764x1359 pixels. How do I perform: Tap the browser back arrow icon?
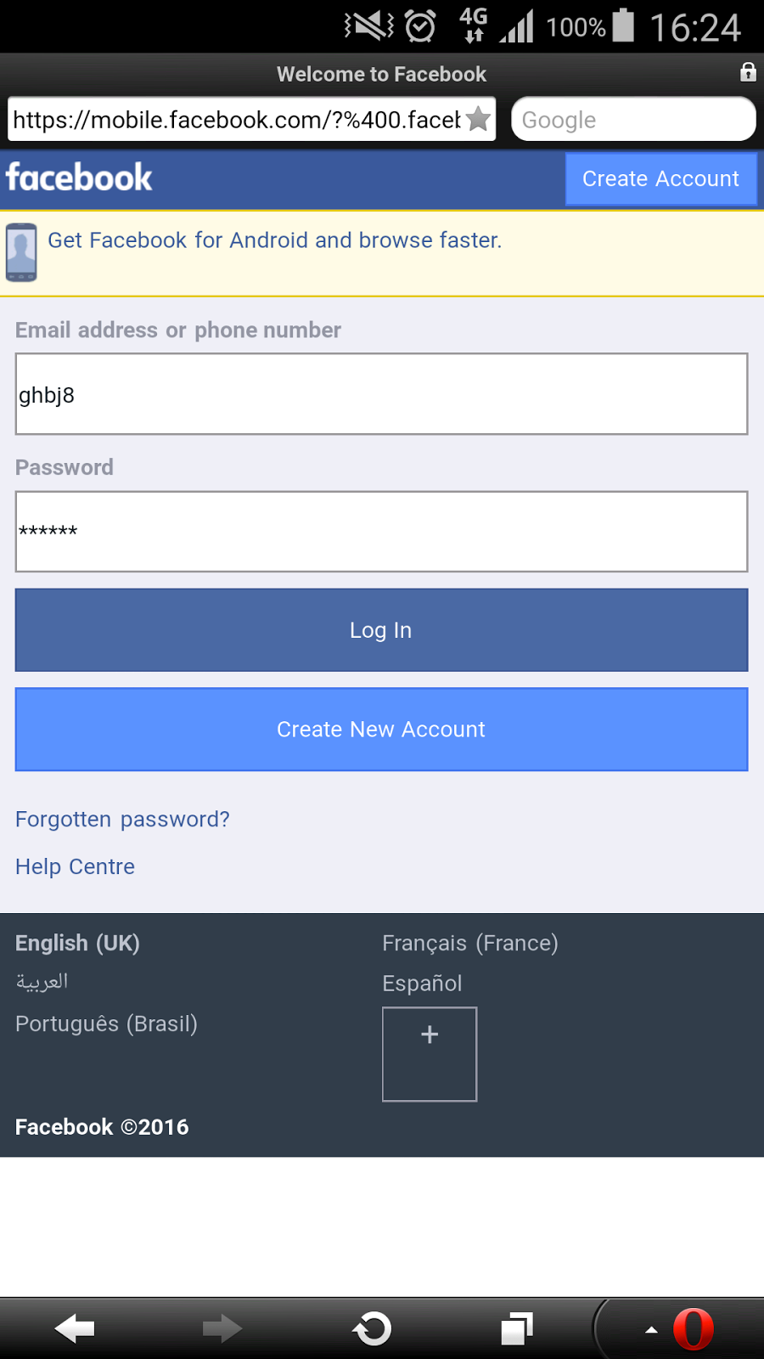(x=75, y=1329)
